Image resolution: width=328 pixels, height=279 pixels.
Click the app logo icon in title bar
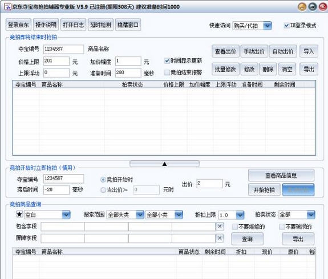pos(8,7)
